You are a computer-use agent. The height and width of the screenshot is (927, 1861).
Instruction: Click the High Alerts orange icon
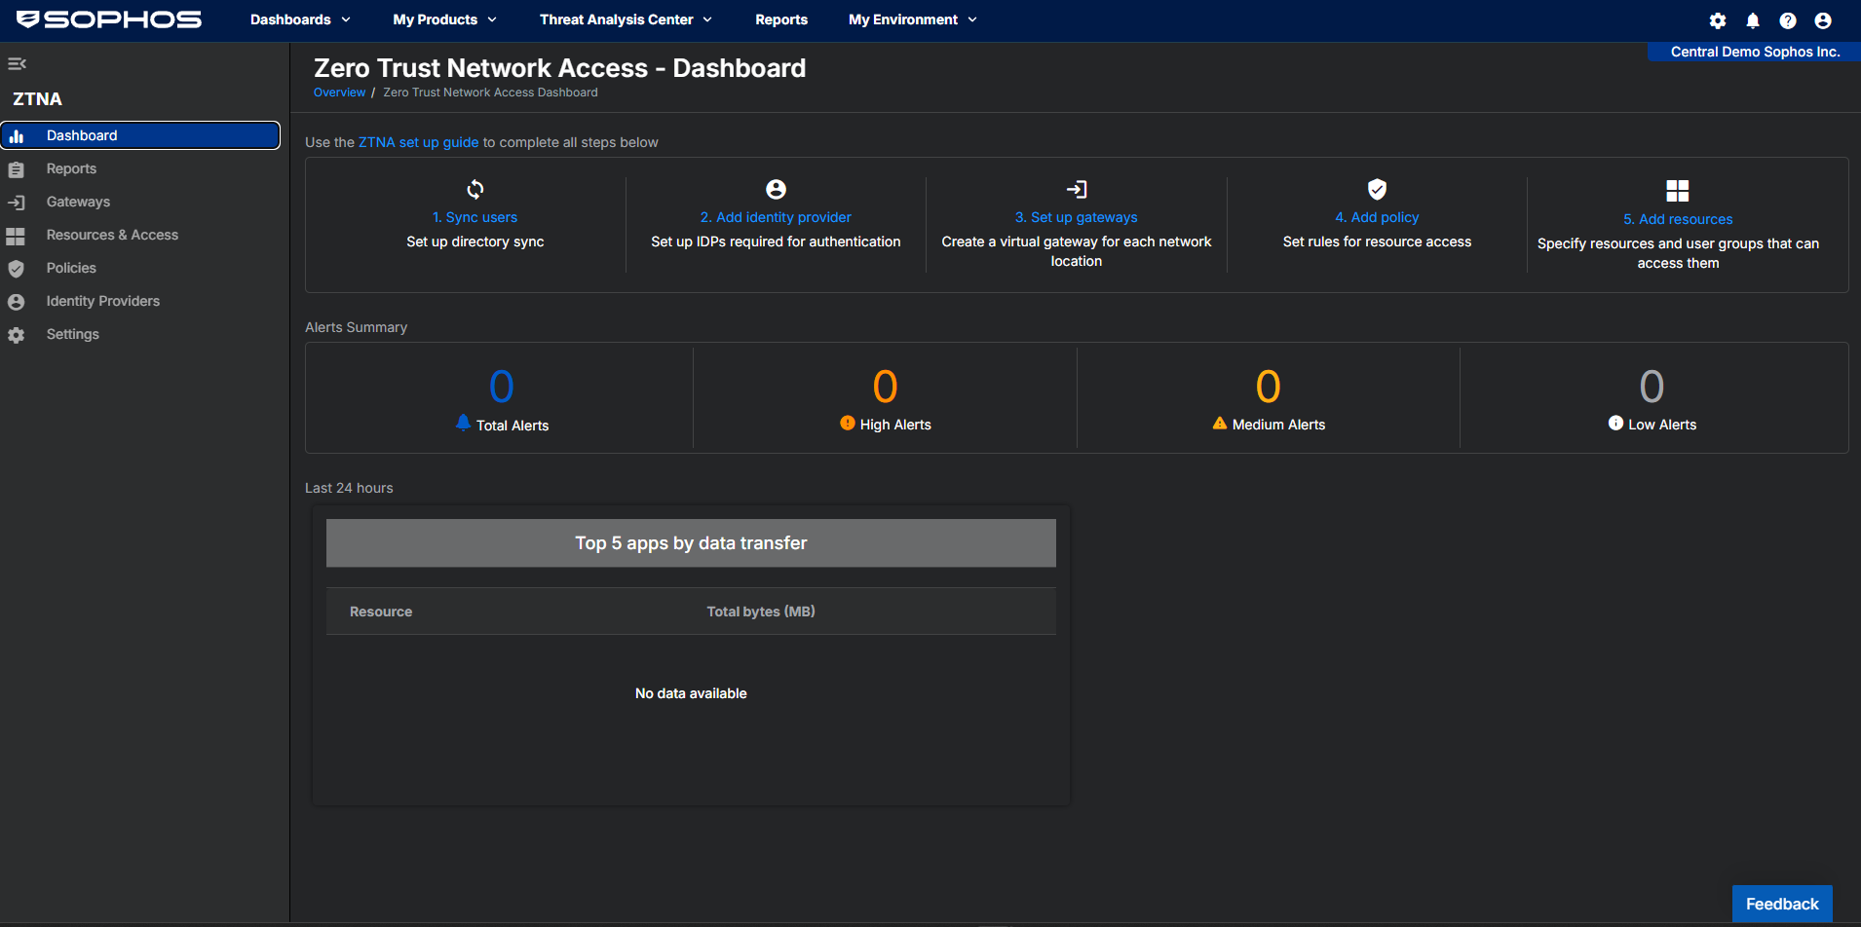[x=848, y=423]
